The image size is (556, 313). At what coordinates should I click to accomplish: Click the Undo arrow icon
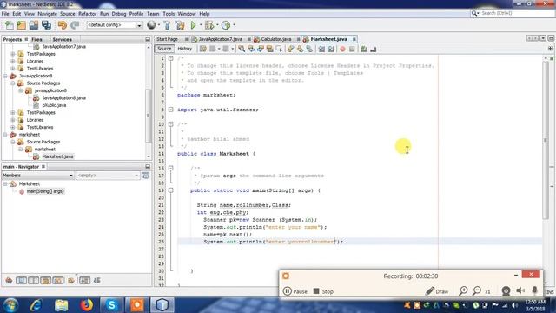63,25
